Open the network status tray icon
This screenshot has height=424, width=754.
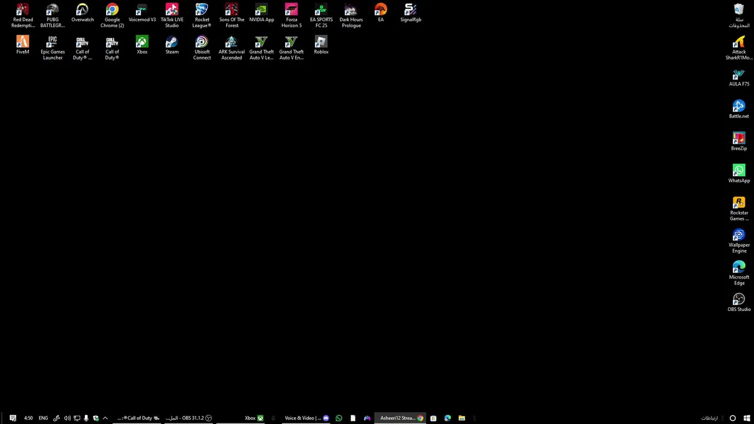[x=77, y=418]
